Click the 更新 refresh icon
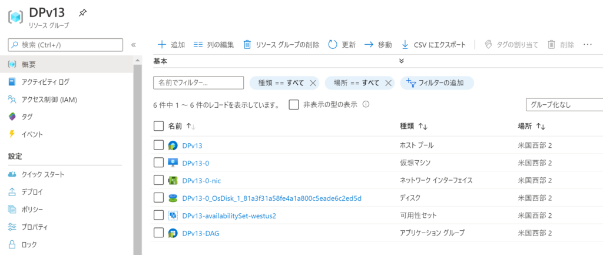This screenshot has height=255, width=603. point(333,45)
